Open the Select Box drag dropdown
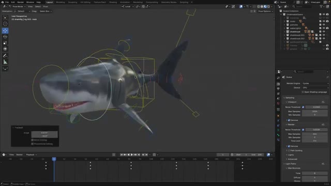 [x=46, y=11]
